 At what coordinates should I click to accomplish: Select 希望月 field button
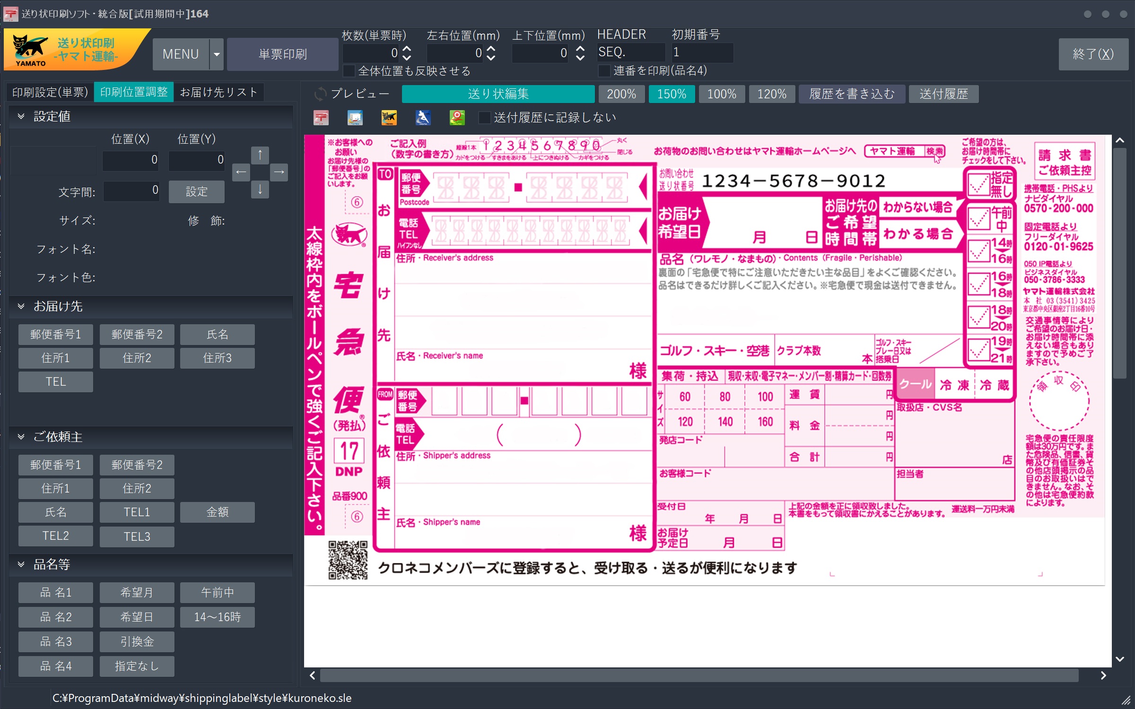click(x=137, y=593)
